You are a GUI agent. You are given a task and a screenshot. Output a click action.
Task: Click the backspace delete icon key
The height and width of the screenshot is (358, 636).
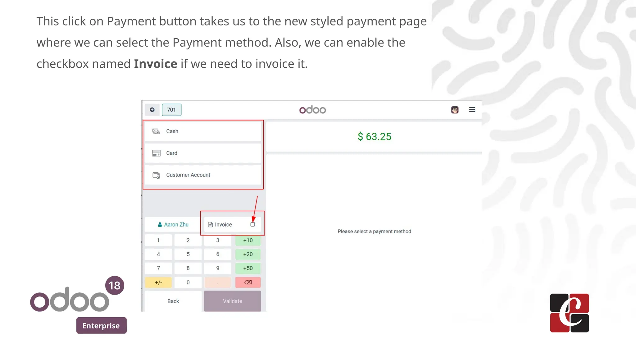click(x=248, y=282)
